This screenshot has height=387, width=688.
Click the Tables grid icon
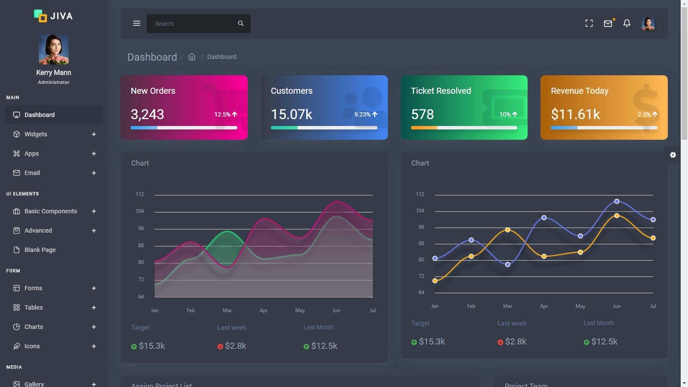tap(17, 307)
